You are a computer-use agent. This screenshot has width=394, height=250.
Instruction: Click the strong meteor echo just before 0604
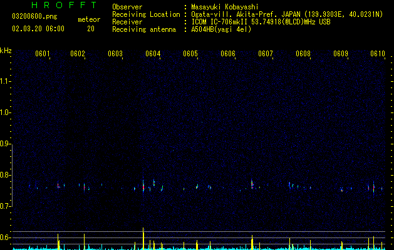pyautogui.click(x=143, y=186)
